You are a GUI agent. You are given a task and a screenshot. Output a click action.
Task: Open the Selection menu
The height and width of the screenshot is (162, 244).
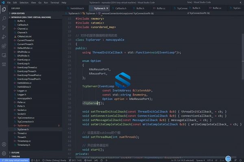pyautogui.click(x=24, y=2)
